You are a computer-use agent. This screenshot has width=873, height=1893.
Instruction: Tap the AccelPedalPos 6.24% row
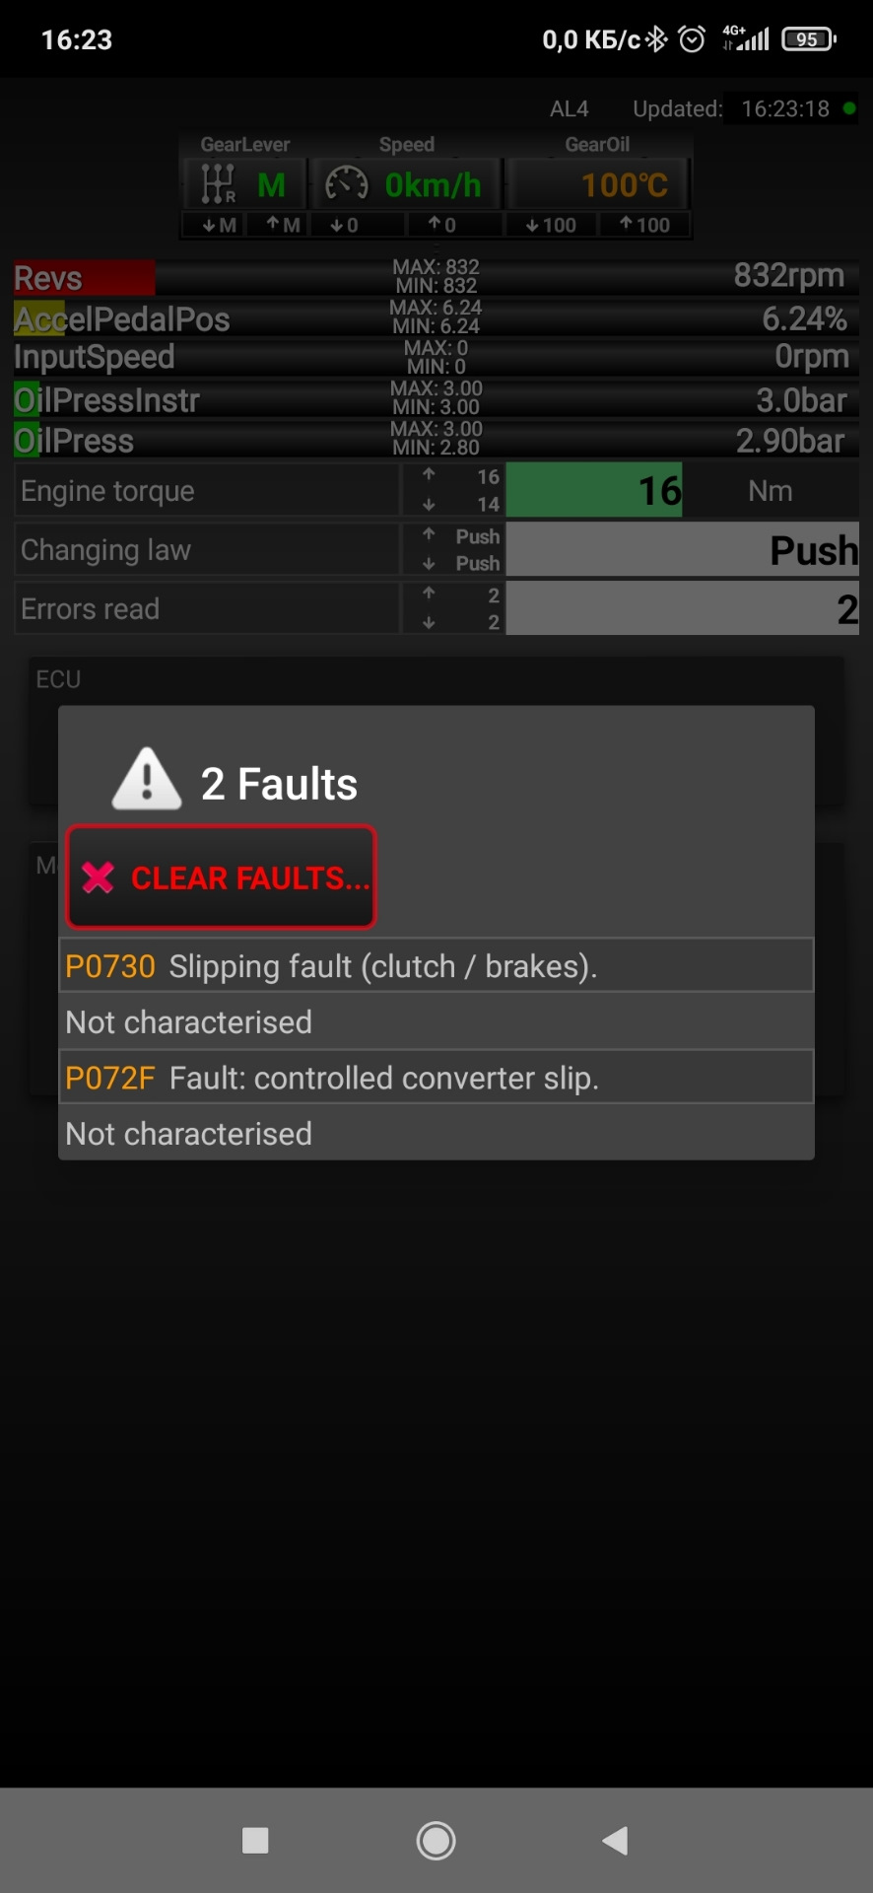point(436,318)
